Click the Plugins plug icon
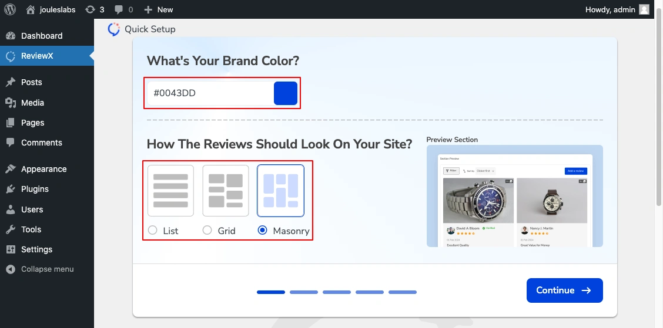This screenshot has height=328, width=663. (x=11, y=189)
